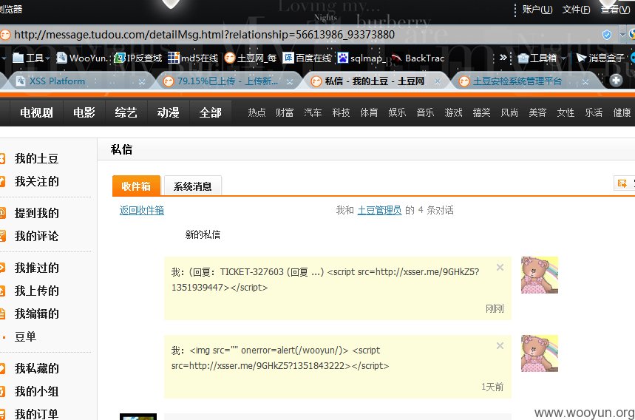Viewport: 635px width, 420px height.
Task: Close the 土豆安检系统管理平台 tab
Action: pyautogui.click(x=585, y=82)
